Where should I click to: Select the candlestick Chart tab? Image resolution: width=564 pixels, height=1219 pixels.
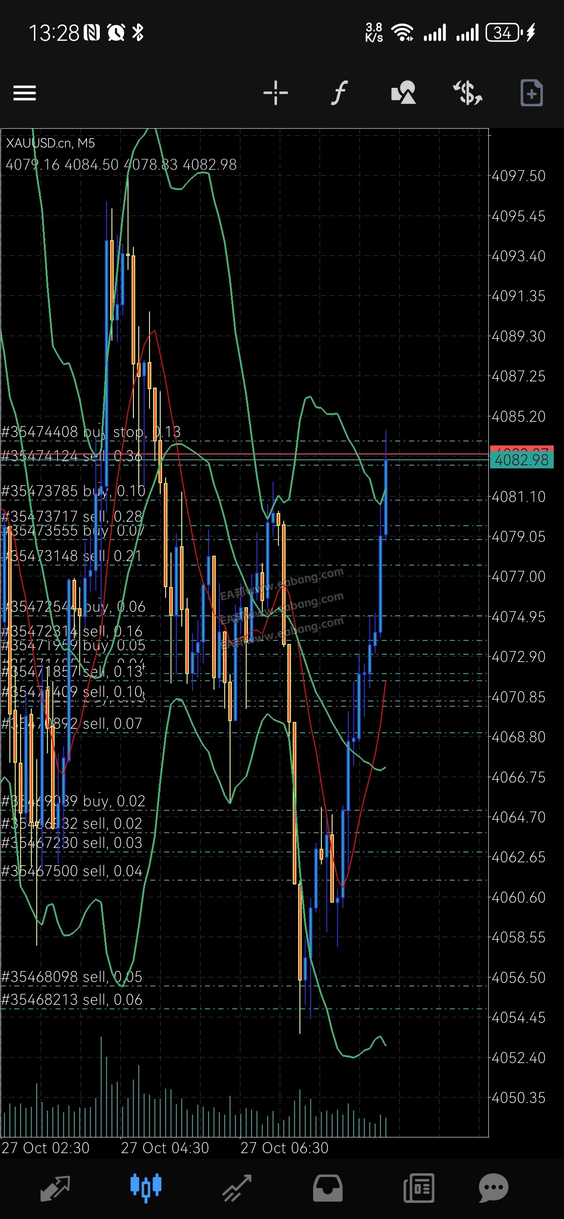pos(146,1188)
